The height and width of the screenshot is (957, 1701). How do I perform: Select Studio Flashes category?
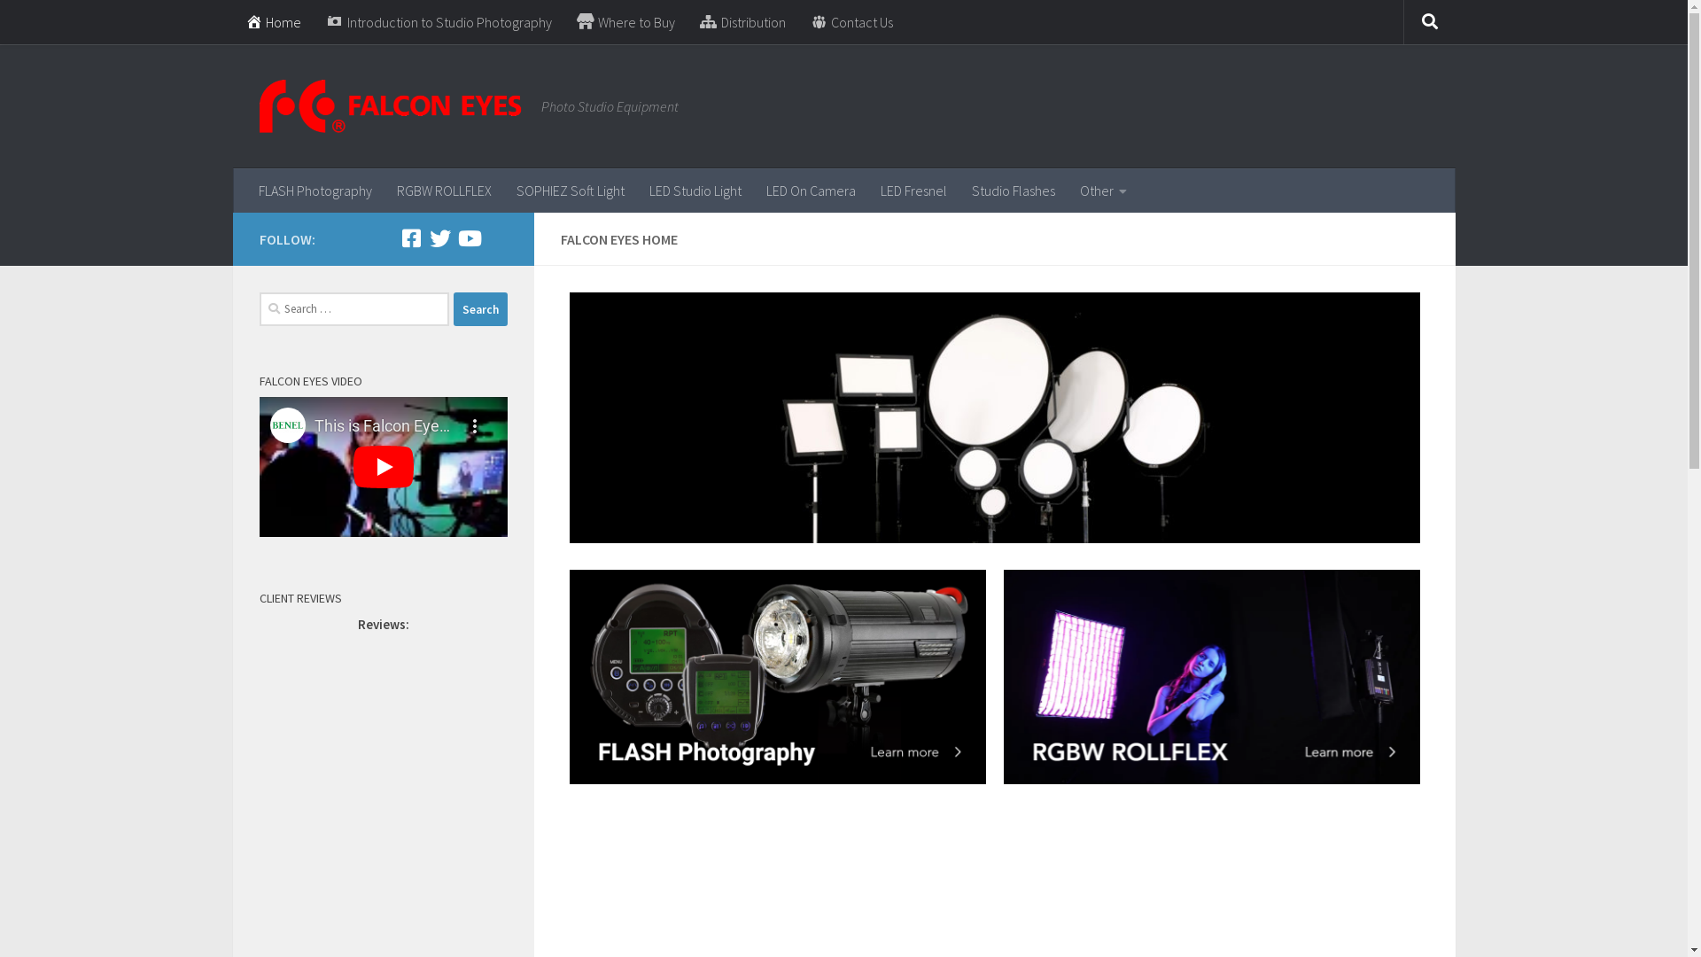(1014, 191)
